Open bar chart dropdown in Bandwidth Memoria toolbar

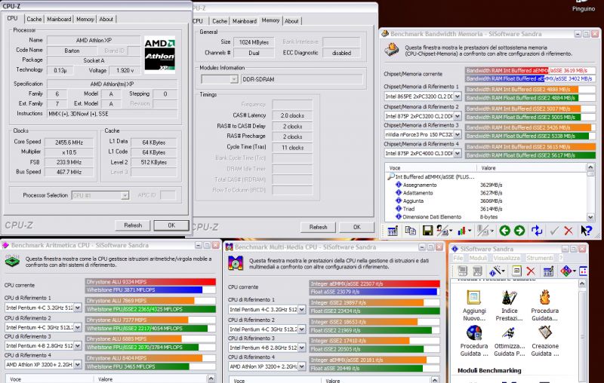(x=464, y=231)
